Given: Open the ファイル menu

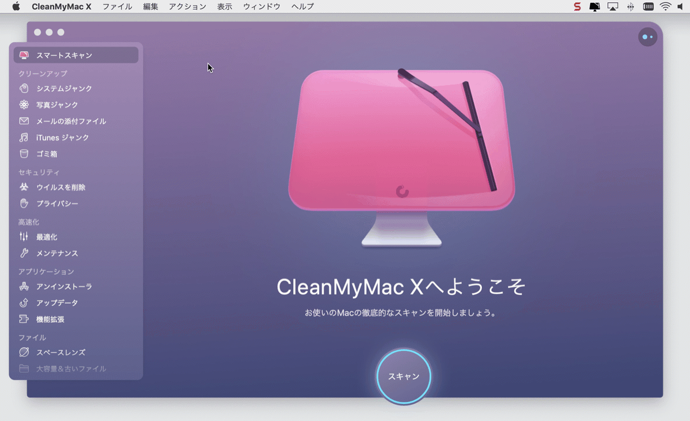Looking at the screenshot, I should [117, 6].
